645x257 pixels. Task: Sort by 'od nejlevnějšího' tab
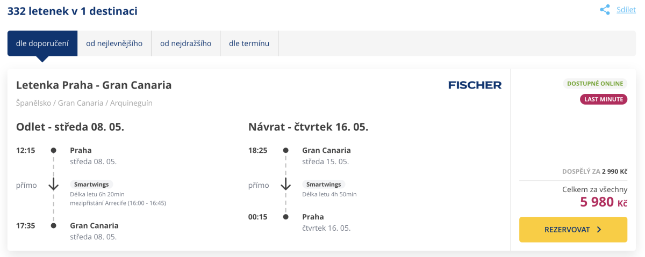click(114, 43)
